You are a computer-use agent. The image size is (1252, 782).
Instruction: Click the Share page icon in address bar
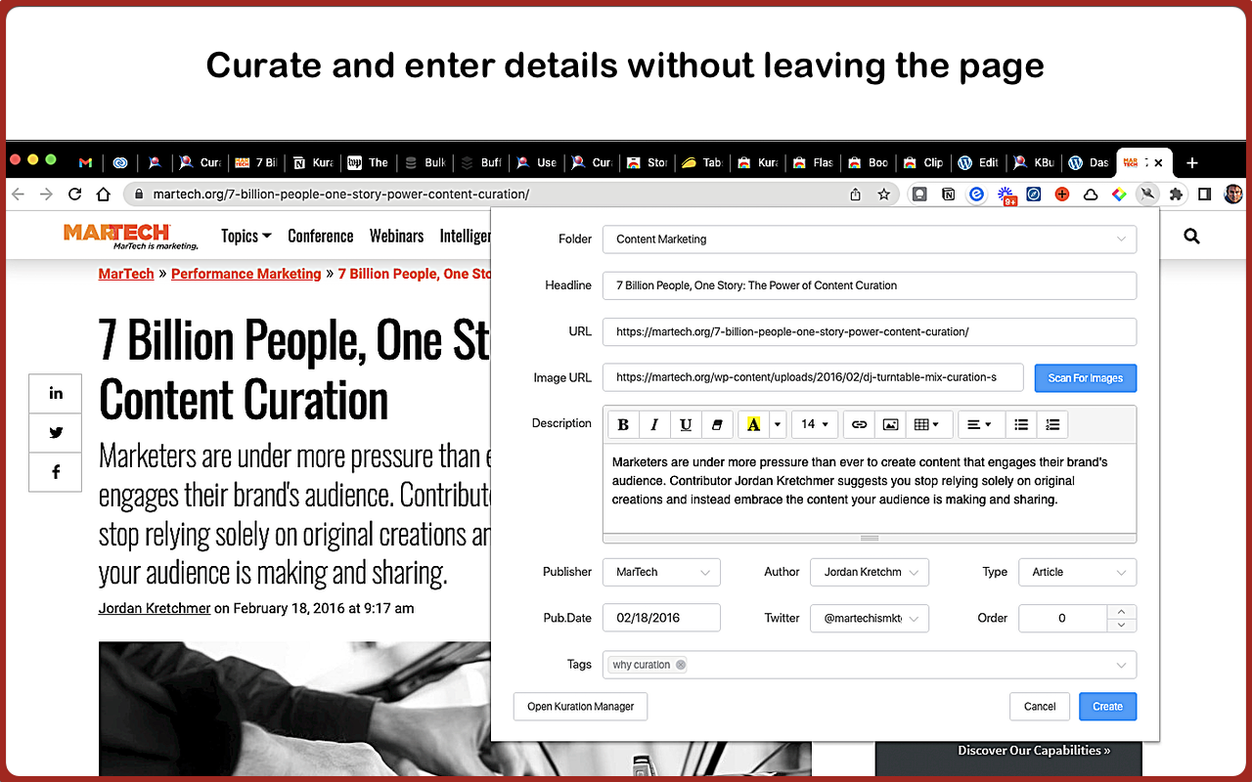click(855, 195)
